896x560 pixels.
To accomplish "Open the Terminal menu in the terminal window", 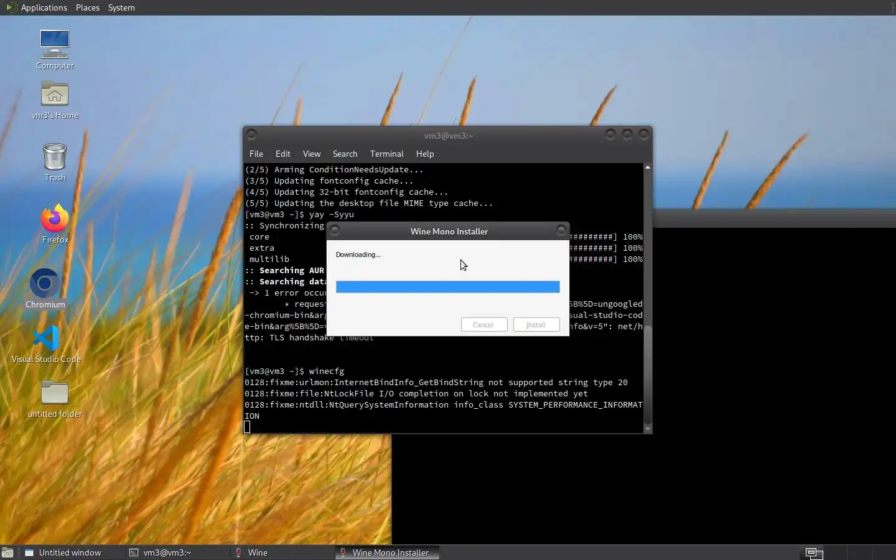I will [386, 154].
